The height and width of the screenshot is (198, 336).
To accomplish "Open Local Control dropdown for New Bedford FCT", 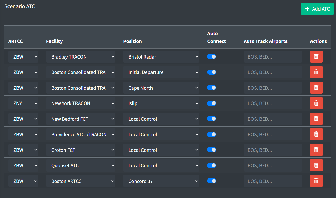I will [161, 119].
